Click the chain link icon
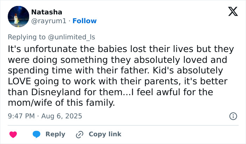Viewport: 246px width, 144px height. click(x=80, y=134)
